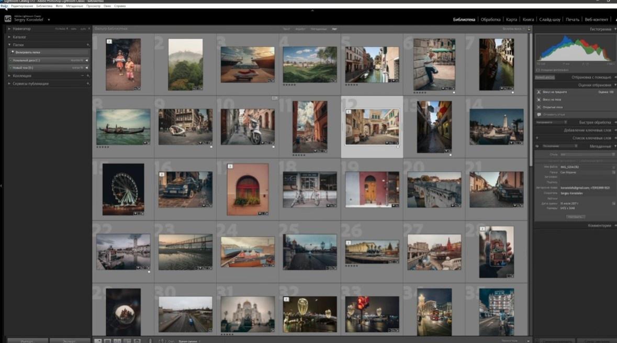The image size is (617, 343).
Task: Click the Метаданные panel eye icon
Action: click(537, 146)
